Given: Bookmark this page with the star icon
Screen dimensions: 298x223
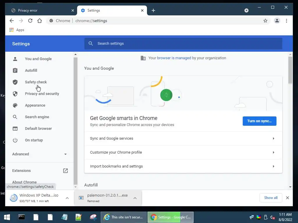Looking at the screenshot, I should [x=265, y=21].
